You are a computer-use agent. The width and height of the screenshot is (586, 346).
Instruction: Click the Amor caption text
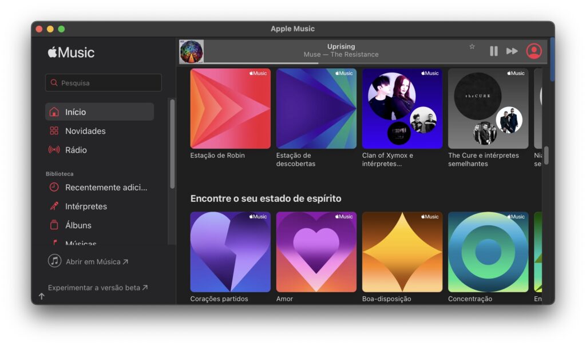(x=284, y=299)
